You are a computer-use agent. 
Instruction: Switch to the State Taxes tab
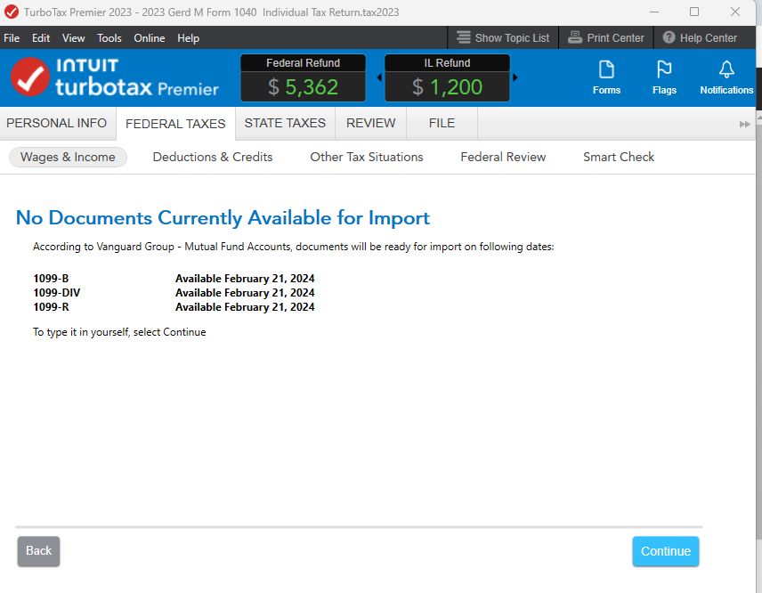pos(284,123)
